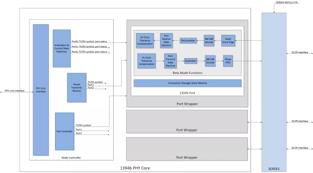Viewport: 313px width, 173px height.
Task: Click the 'Beta Mode Functions' label
Action: (187, 73)
